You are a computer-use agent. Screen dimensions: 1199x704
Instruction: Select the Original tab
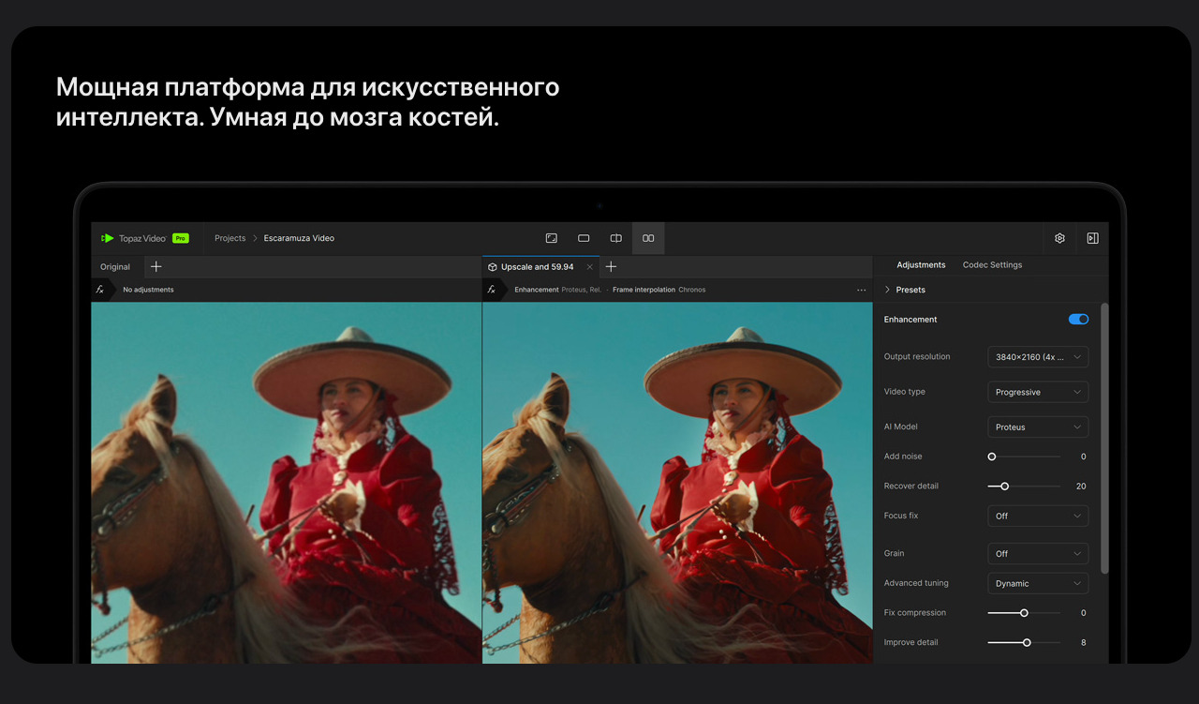pos(115,267)
